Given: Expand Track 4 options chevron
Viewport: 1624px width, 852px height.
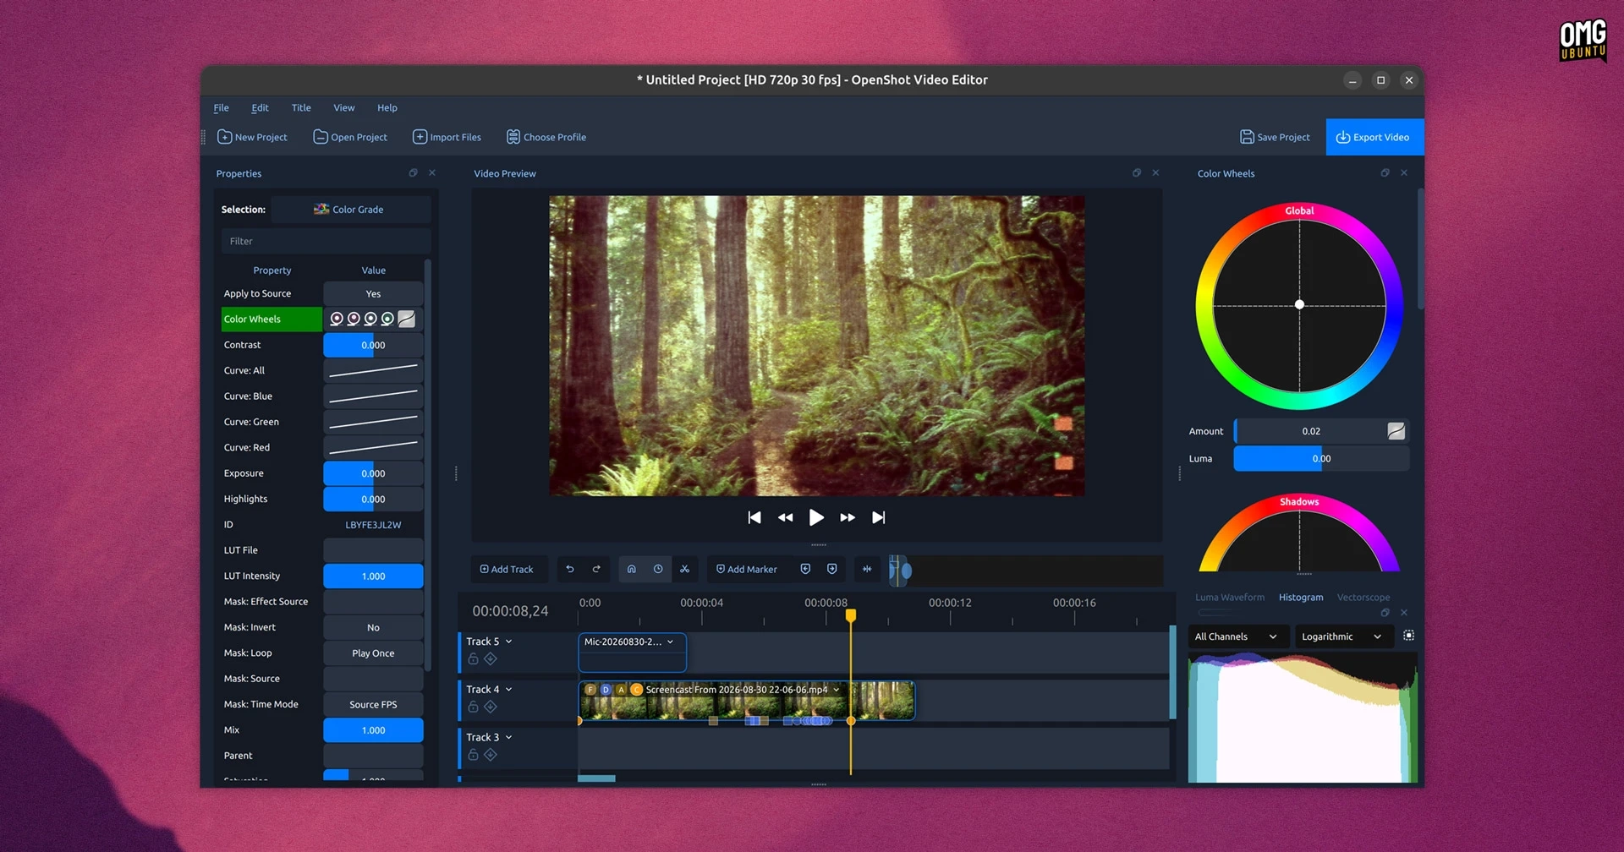Looking at the screenshot, I should (x=509, y=690).
